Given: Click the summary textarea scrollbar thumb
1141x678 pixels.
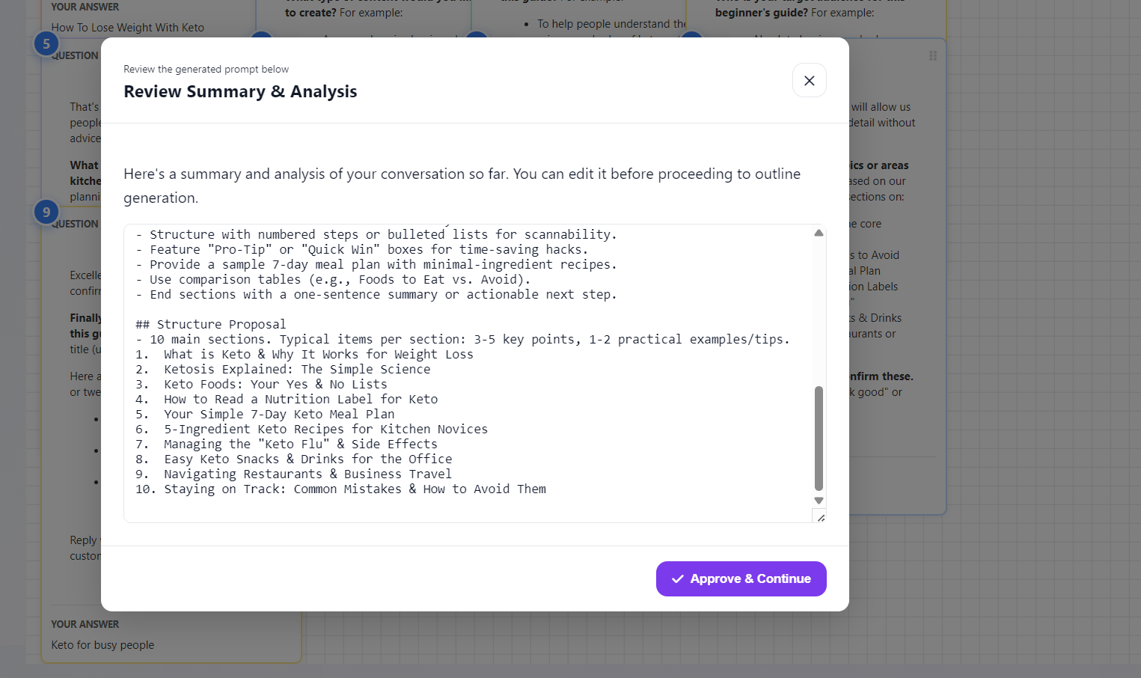Looking at the screenshot, I should click(x=819, y=438).
